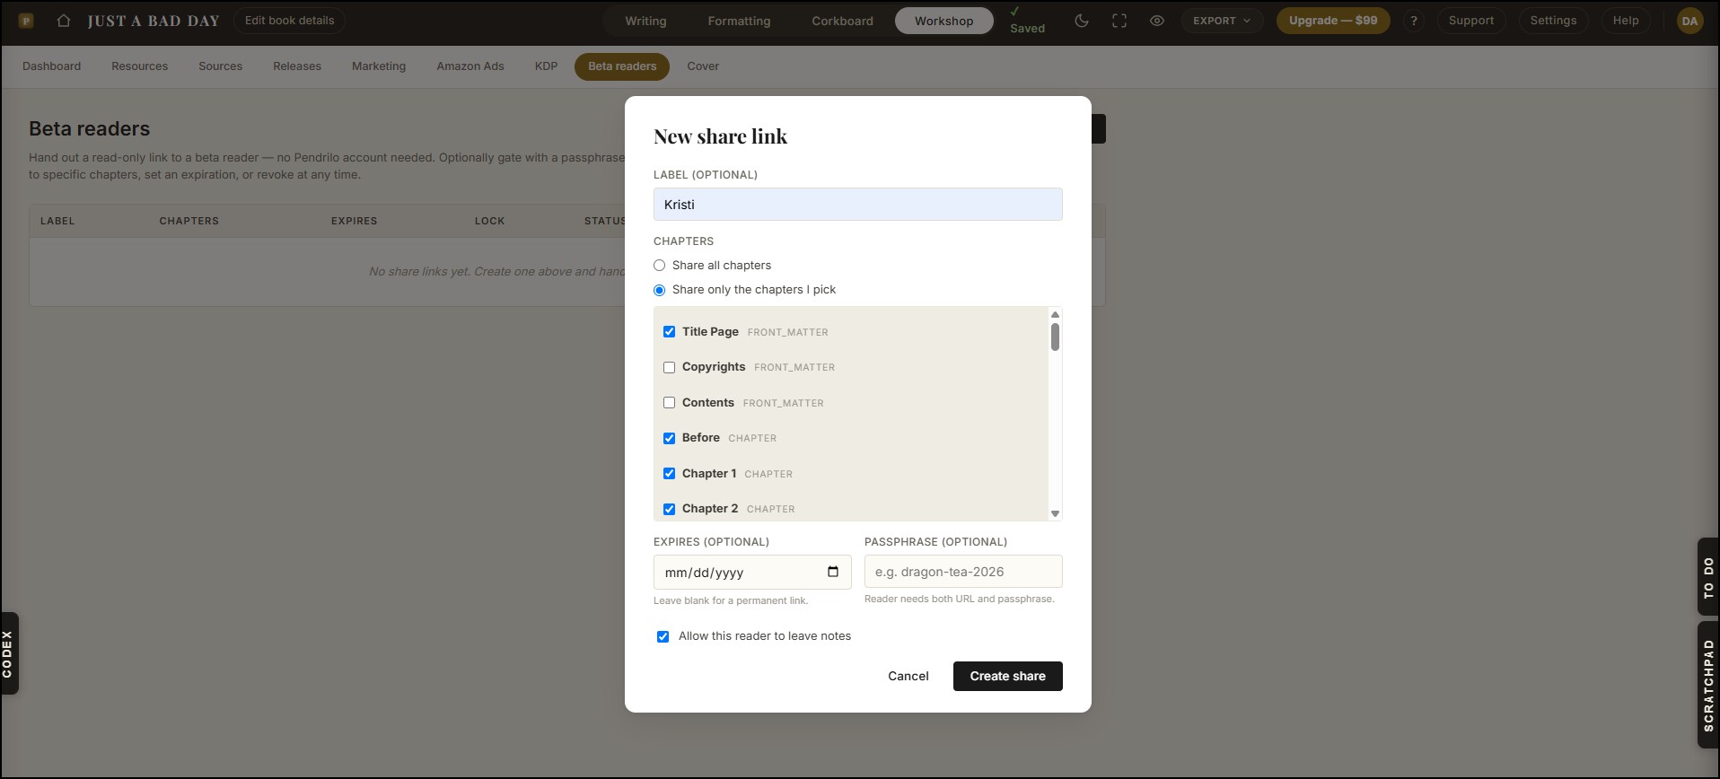Image resolution: width=1720 pixels, height=779 pixels.
Task: Uncheck the Title Page checkbox
Action: pyautogui.click(x=669, y=332)
